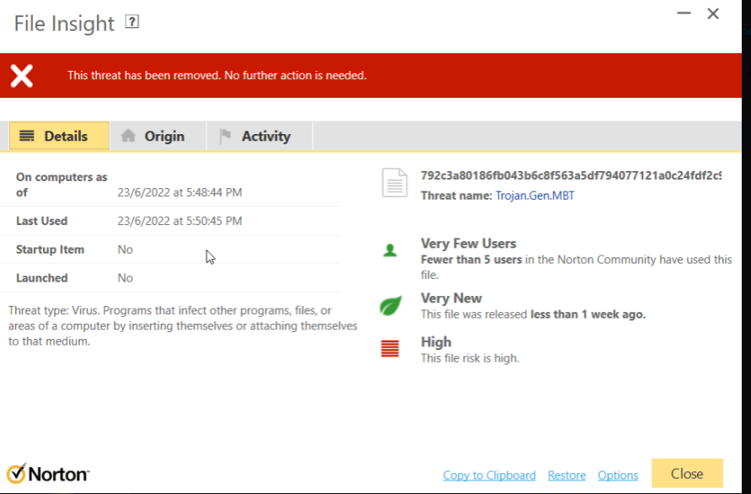
Task: Switch to the Origin tab
Action: [x=158, y=136]
